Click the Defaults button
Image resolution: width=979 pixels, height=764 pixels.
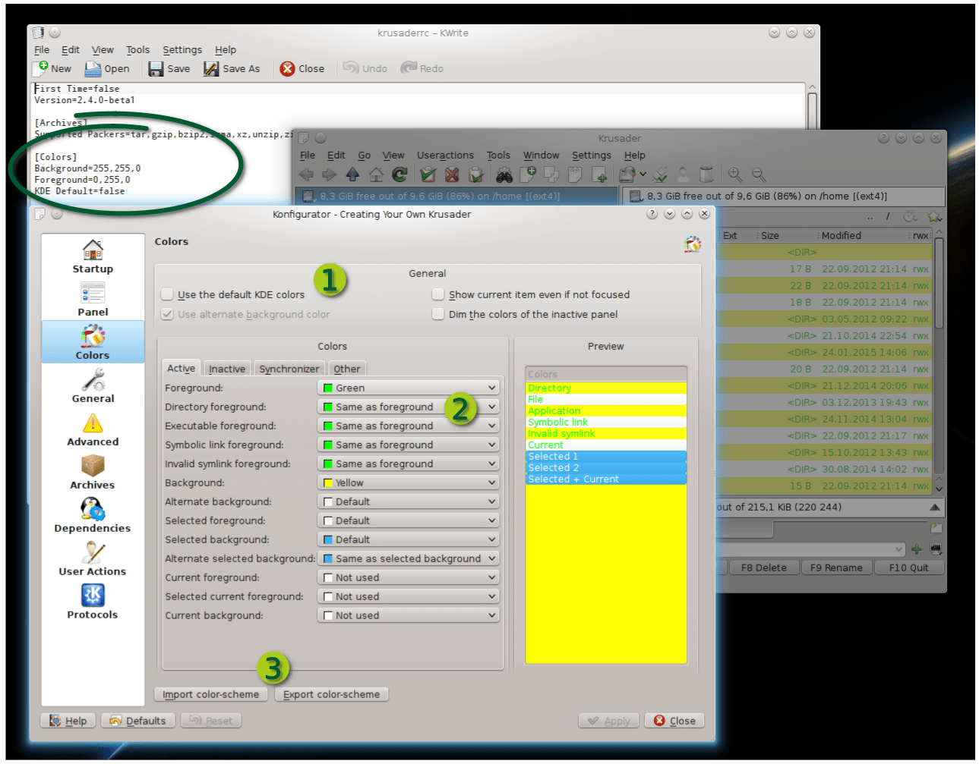click(x=137, y=721)
